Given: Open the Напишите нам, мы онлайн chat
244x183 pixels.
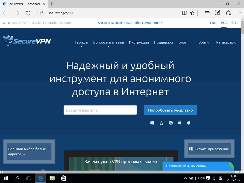Looking at the screenshot, I should click(198, 166).
